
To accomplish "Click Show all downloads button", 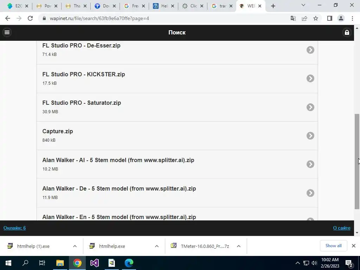I will coord(333,246).
